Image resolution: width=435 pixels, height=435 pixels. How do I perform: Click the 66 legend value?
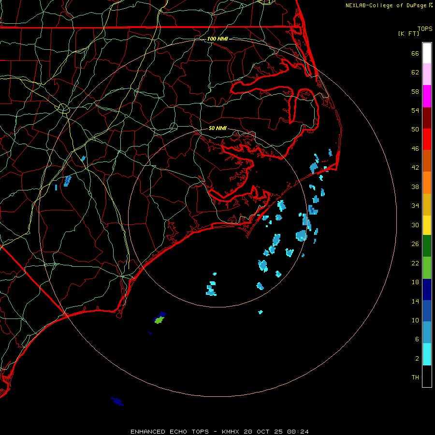point(415,53)
